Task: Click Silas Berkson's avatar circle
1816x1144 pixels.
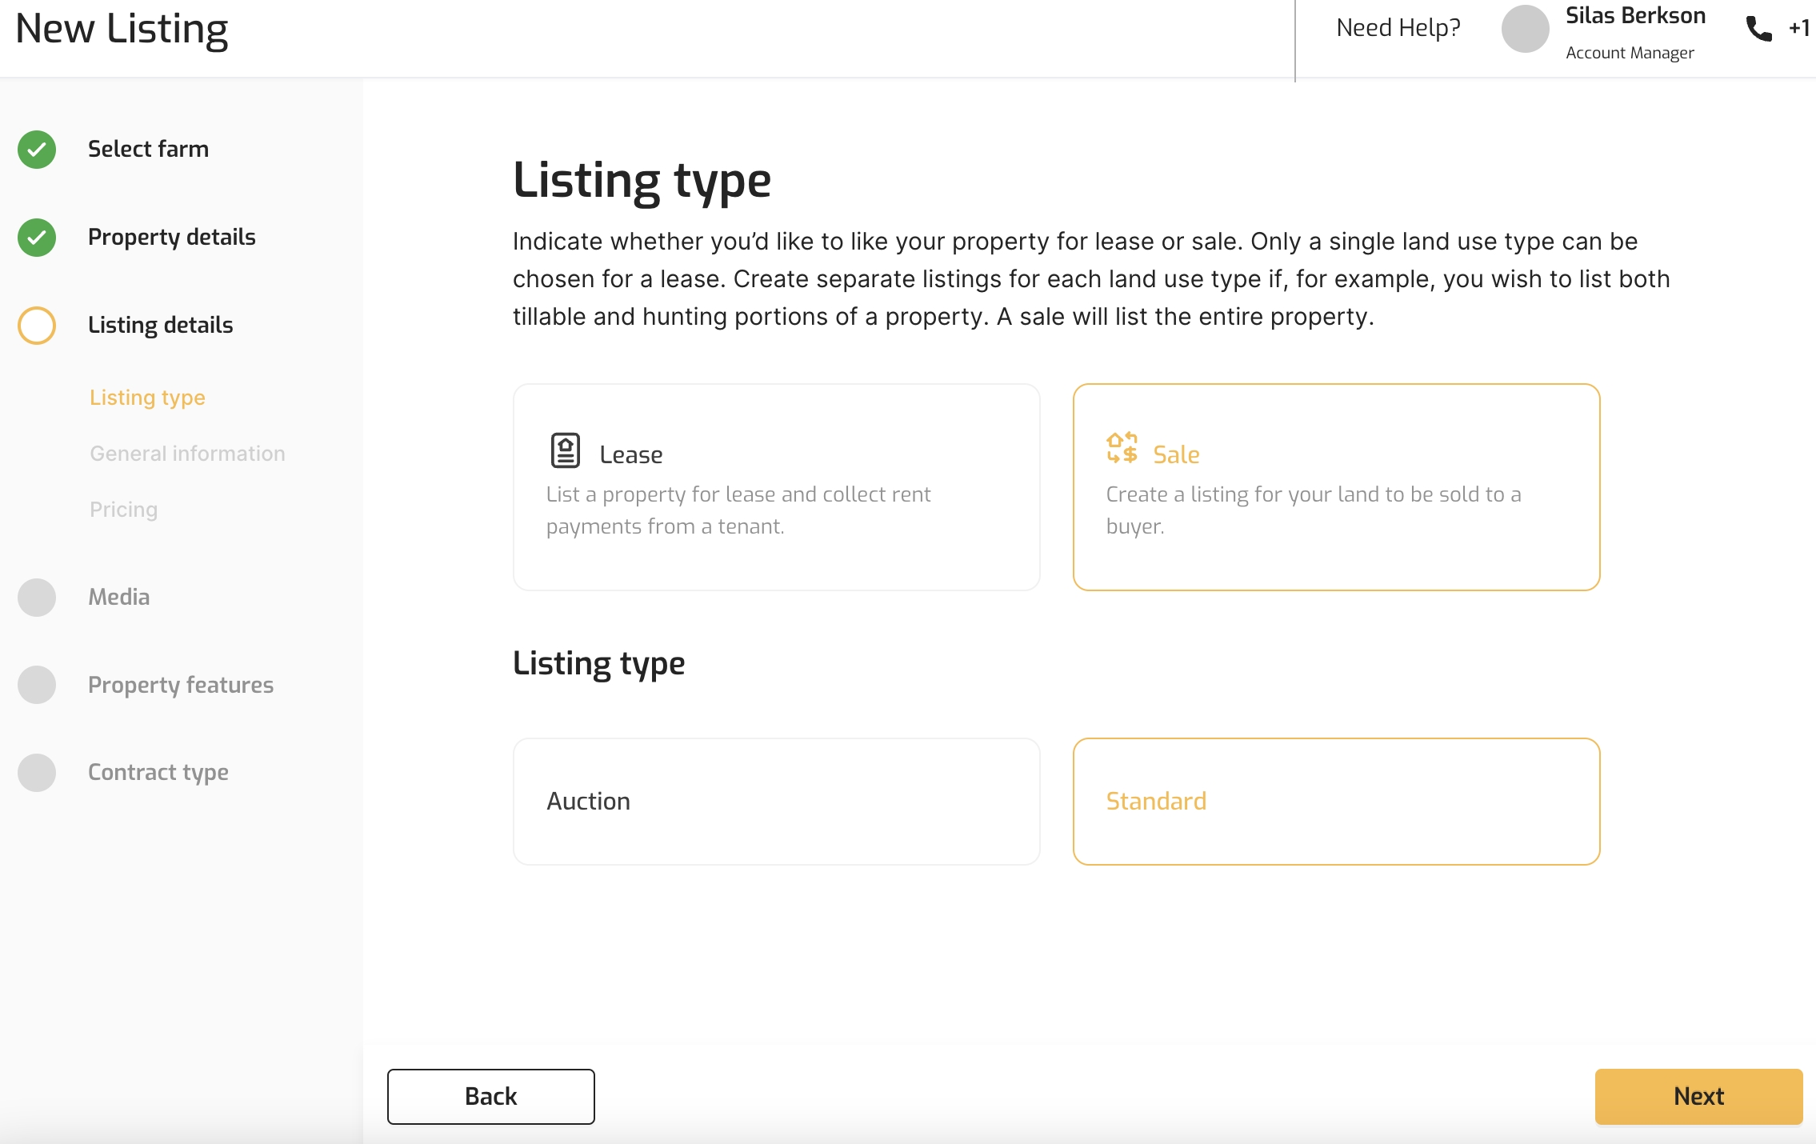Action: (x=1525, y=29)
